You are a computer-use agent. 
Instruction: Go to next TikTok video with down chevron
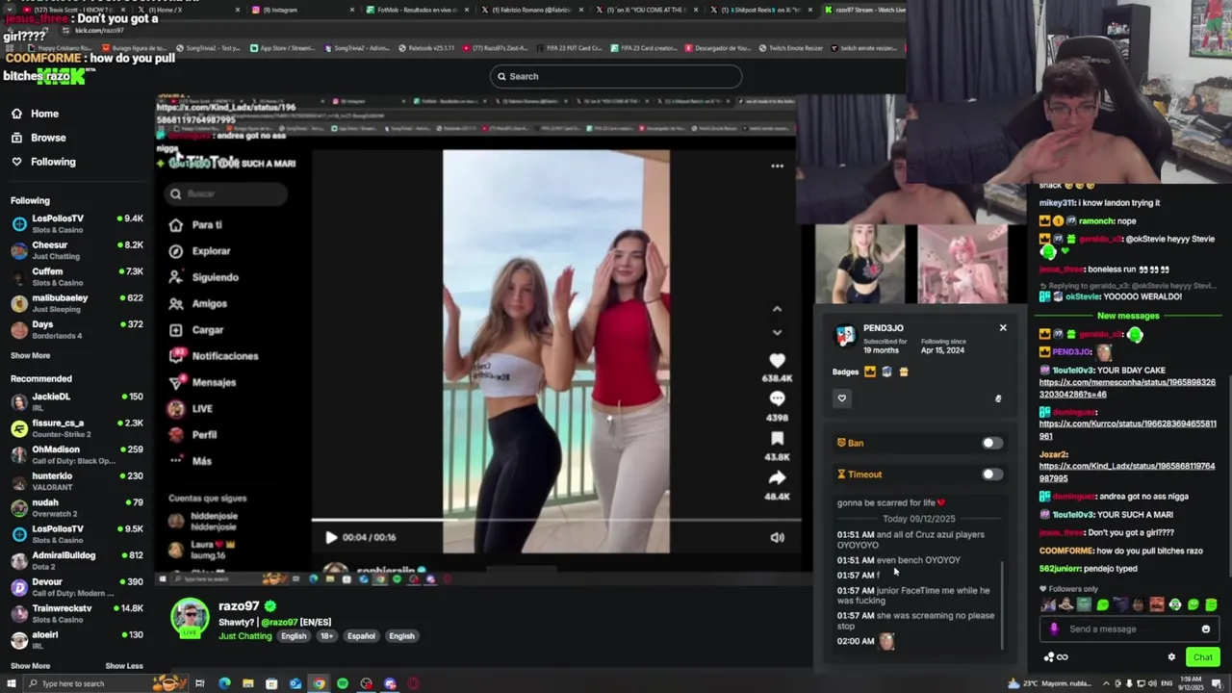(777, 333)
